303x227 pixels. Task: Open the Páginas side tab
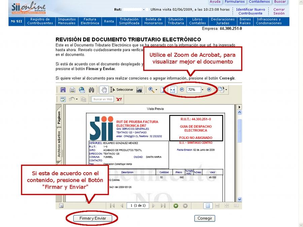pyautogui.click(x=59, y=117)
